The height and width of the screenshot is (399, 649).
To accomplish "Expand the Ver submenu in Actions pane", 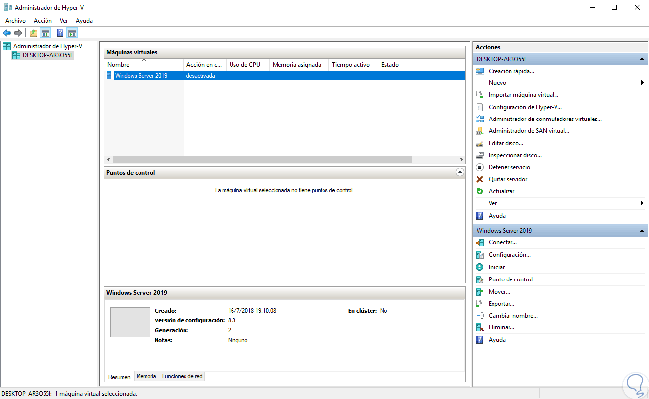I will (x=642, y=203).
